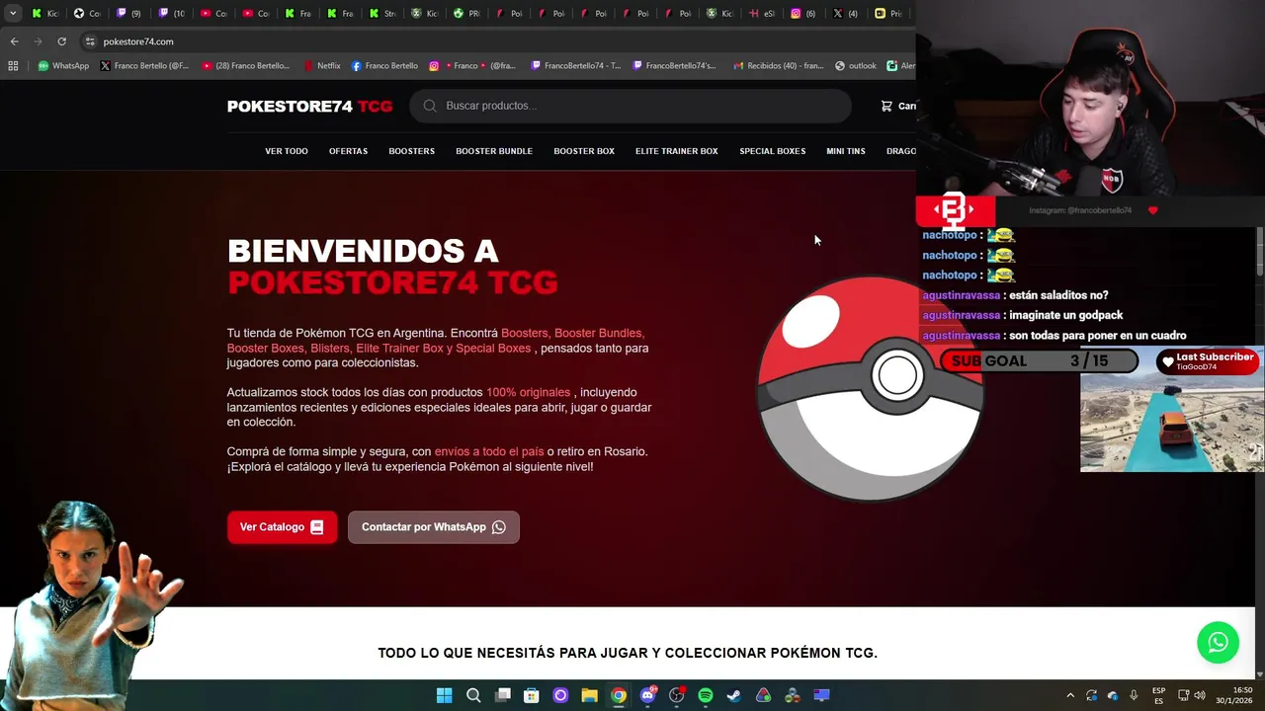
Task: Reload the page with refresh icon
Action: click(x=61, y=41)
